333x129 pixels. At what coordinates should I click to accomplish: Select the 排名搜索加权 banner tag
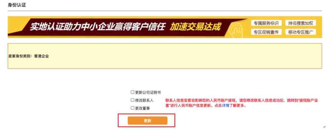301,23
